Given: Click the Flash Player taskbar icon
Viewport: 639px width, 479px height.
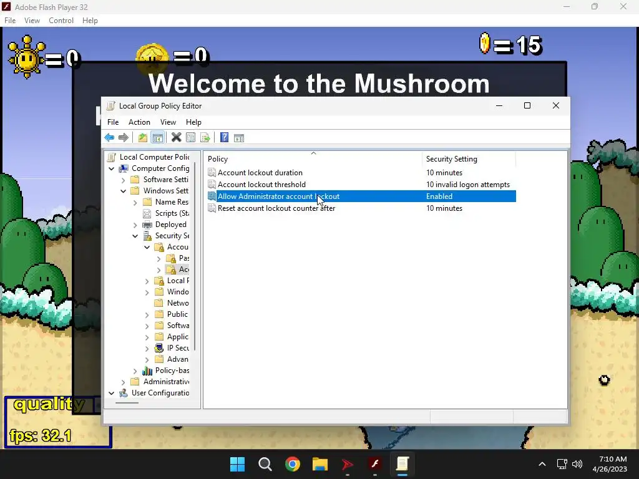Looking at the screenshot, I should tap(375, 464).
